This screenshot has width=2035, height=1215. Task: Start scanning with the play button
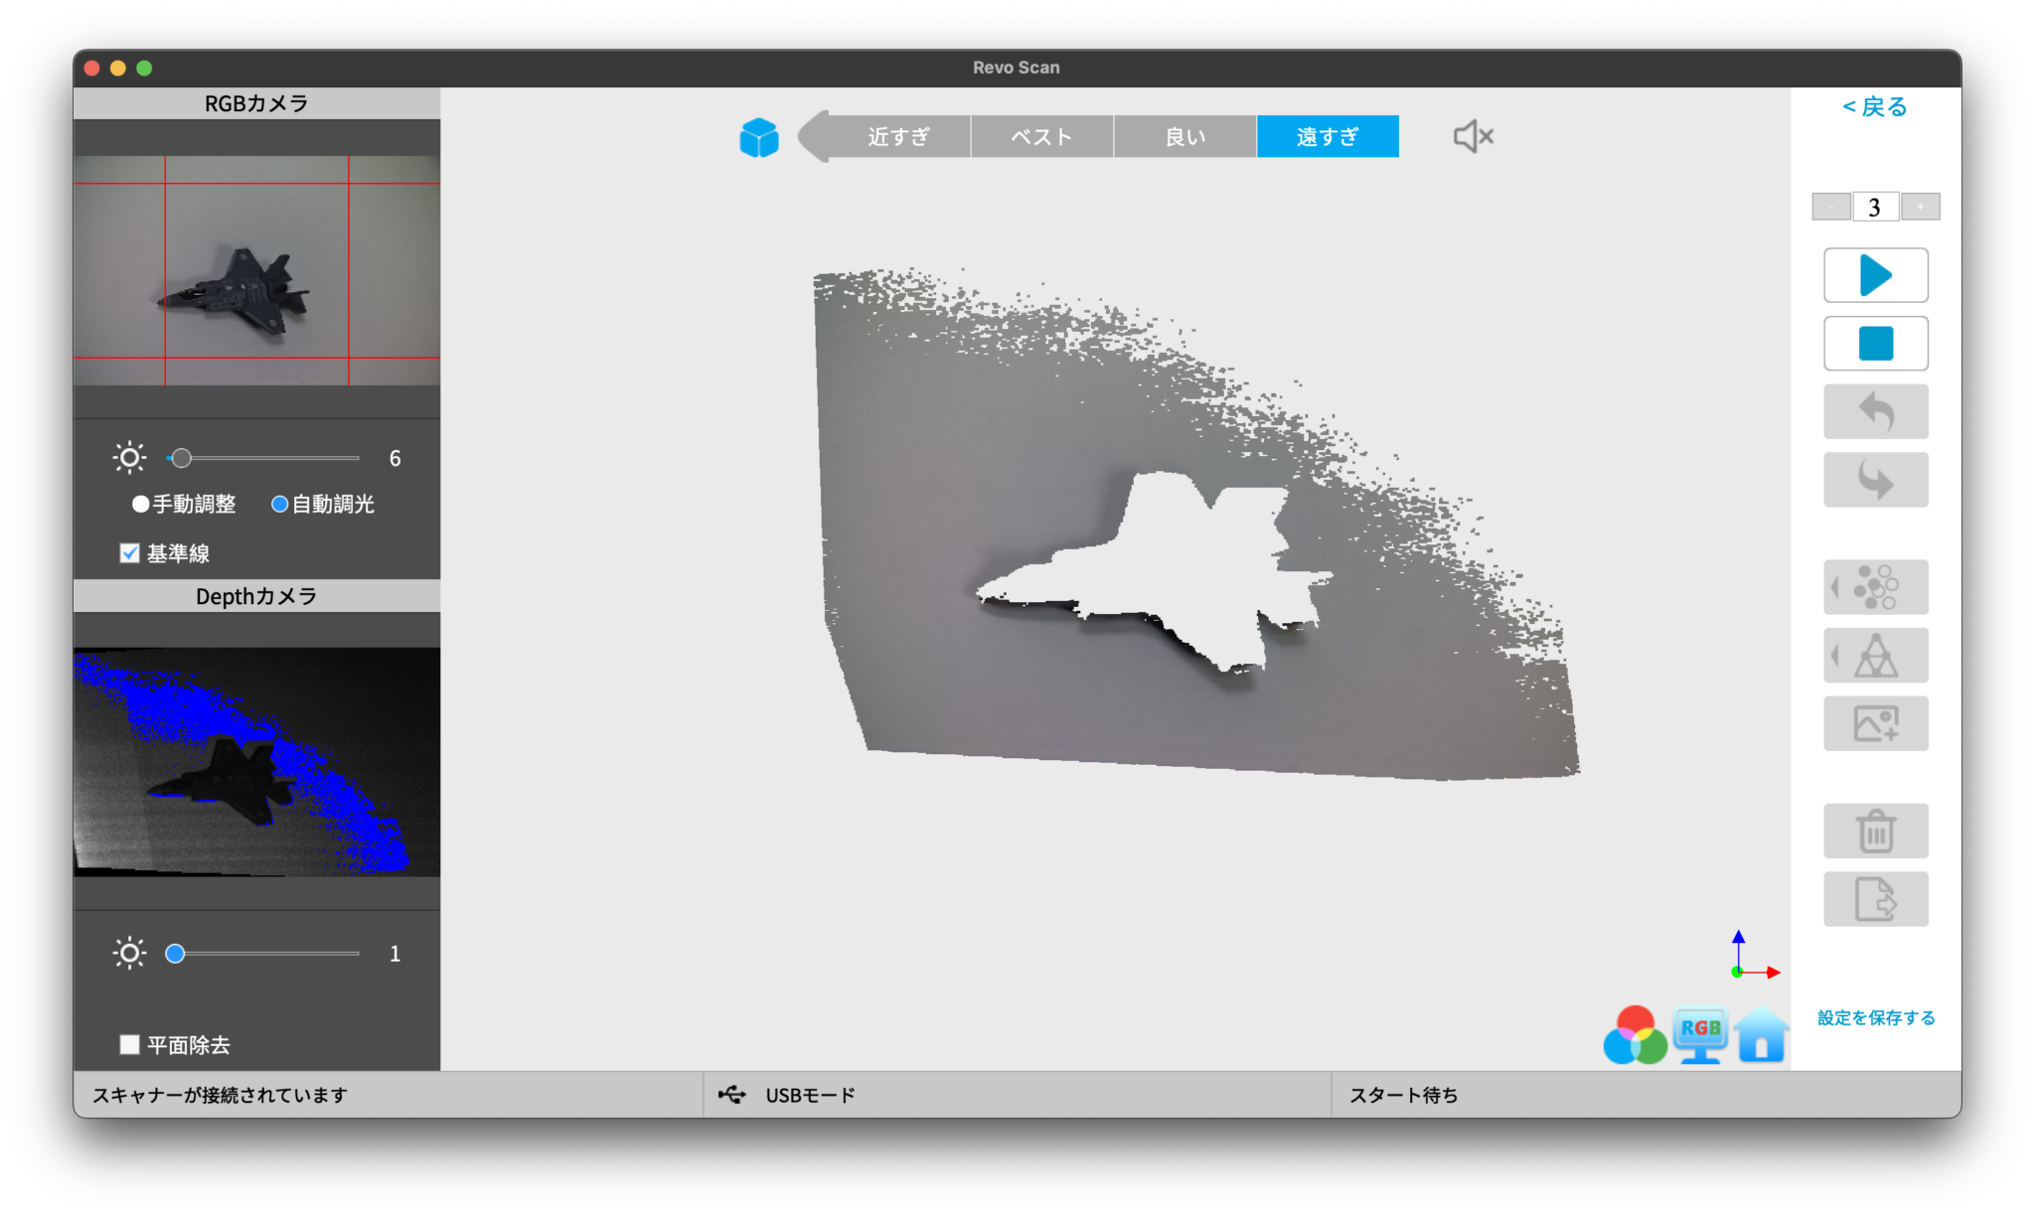click(1875, 275)
